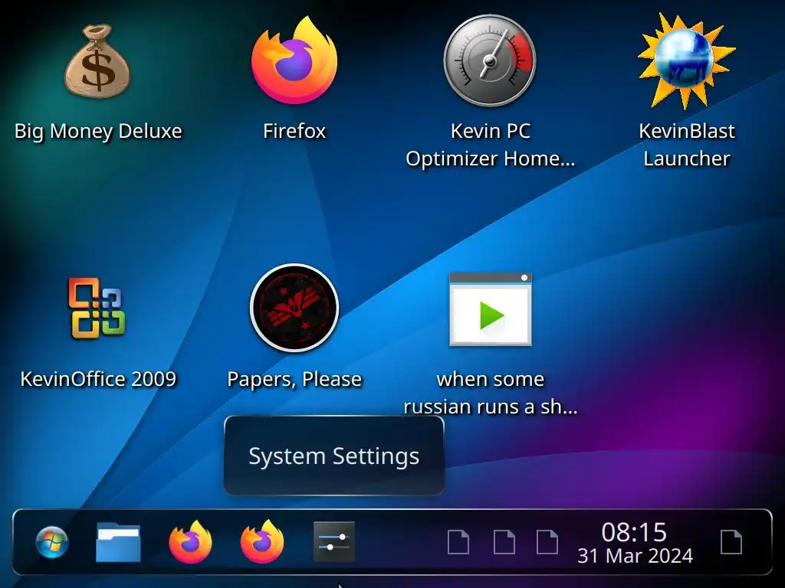This screenshot has width=785, height=588.
Task: Click the Firefox panel icon next to the folder
Action: (x=190, y=542)
